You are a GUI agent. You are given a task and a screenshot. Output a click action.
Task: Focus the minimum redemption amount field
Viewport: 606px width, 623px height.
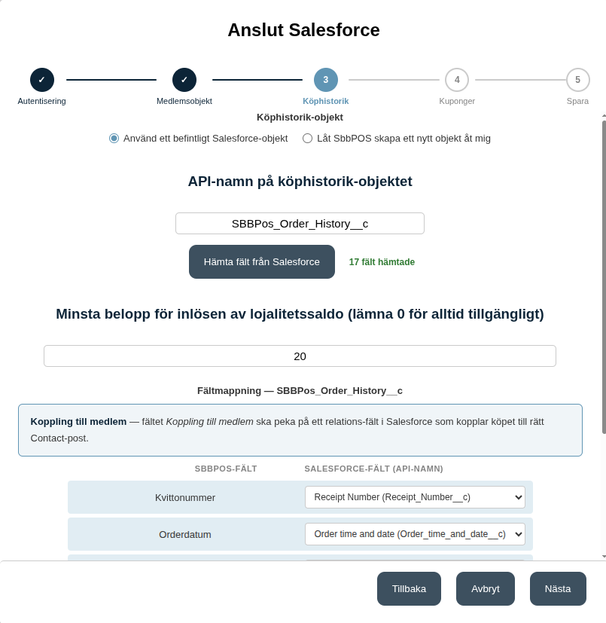300,356
